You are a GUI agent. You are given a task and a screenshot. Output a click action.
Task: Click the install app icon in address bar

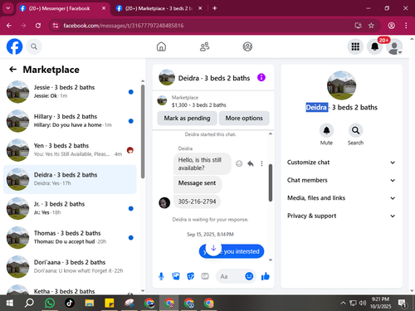click(x=359, y=26)
